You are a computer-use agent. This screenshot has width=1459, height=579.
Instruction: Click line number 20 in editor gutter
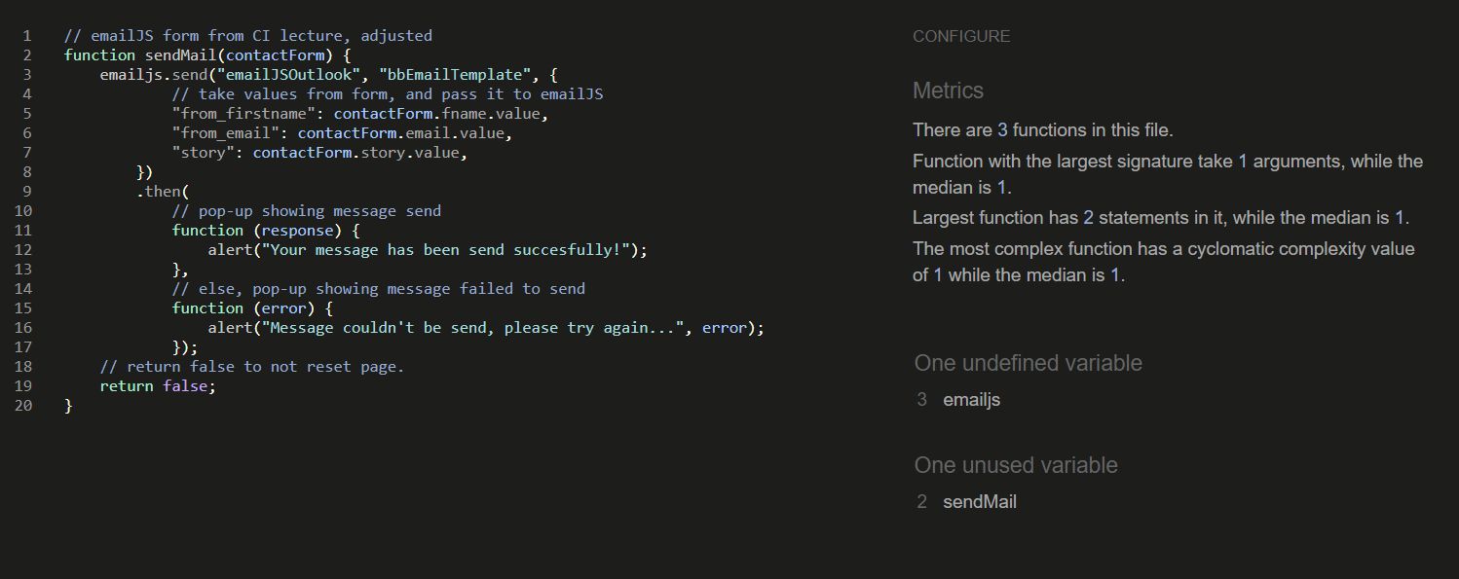click(23, 406)
